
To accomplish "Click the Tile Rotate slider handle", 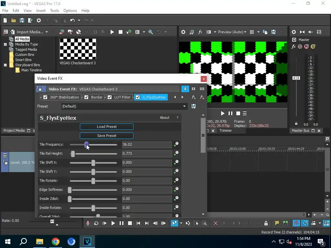I will 93,181.
